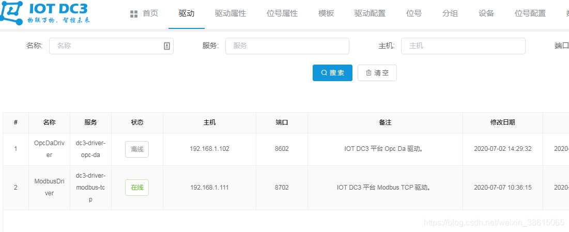Go to the 设备 tab
The image size is (569, 232).
pos(486,14)
